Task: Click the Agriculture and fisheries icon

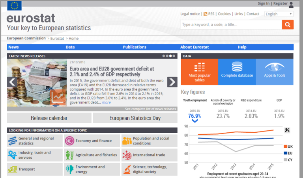Action: click(69, 155)
